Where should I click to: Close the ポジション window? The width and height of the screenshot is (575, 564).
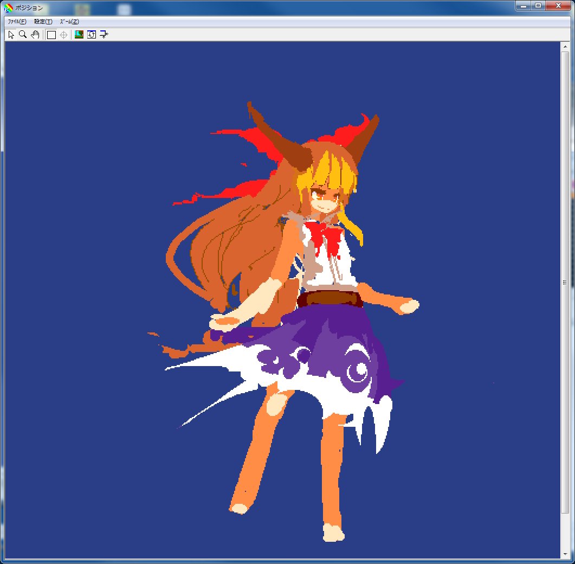pyautogui.click(x=559, y=5)
